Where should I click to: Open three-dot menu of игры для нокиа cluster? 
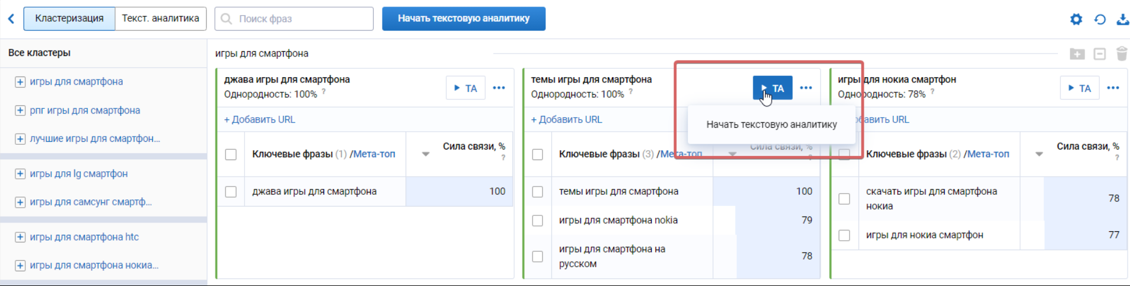tap(1113, 88)
